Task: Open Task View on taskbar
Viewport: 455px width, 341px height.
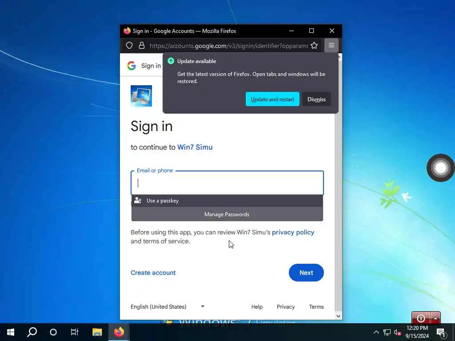Action: [x=75, y=332]
